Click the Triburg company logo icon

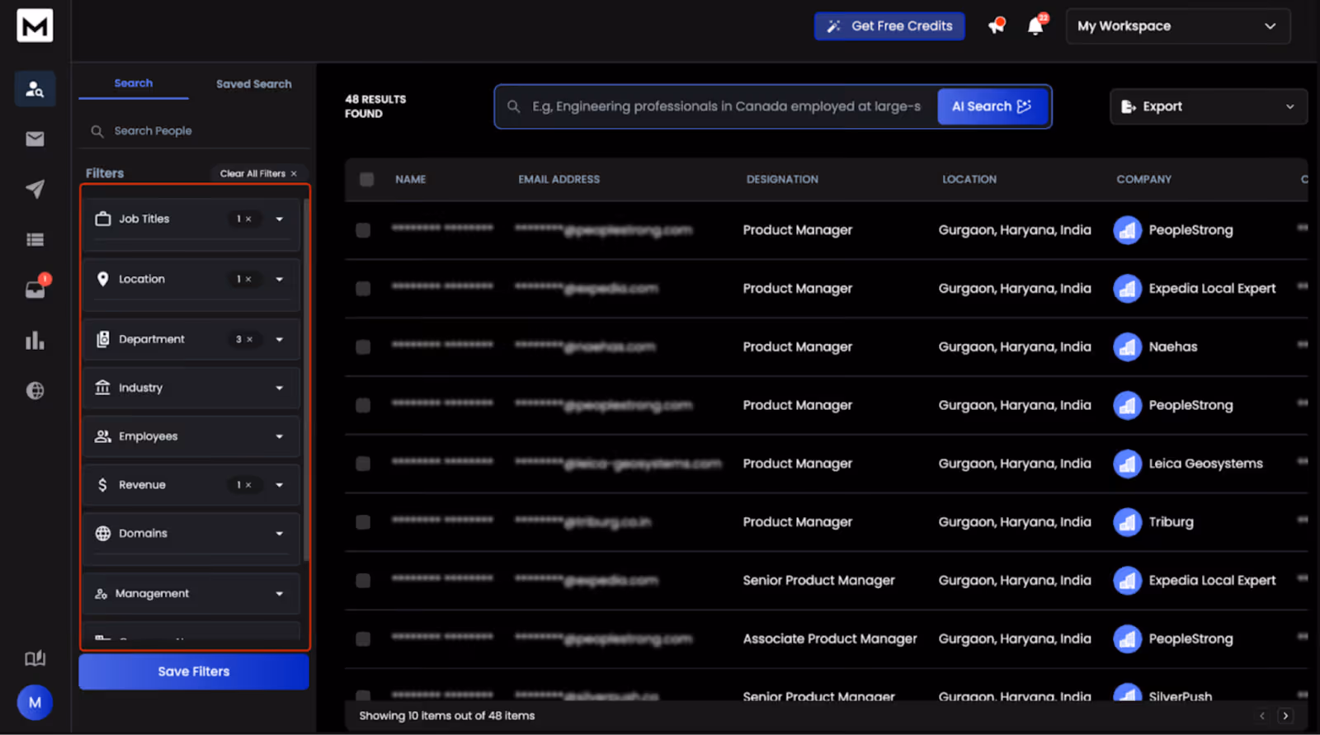(1127, 522)
